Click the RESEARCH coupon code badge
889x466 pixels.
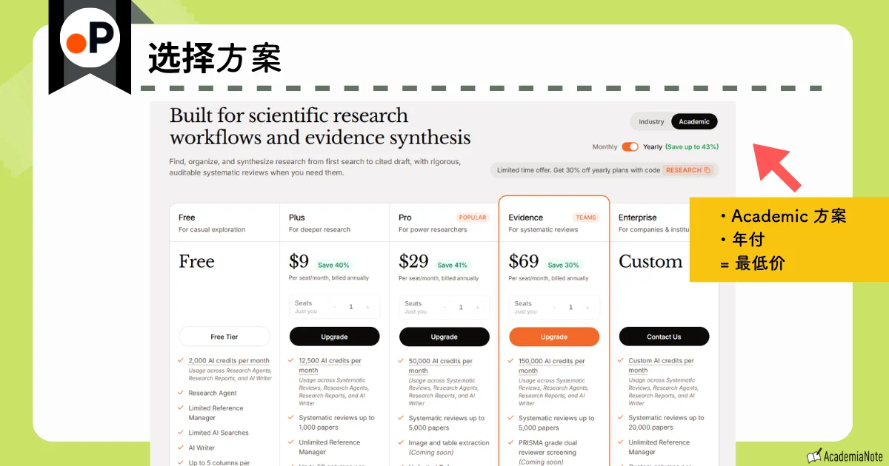pos(688,170)
